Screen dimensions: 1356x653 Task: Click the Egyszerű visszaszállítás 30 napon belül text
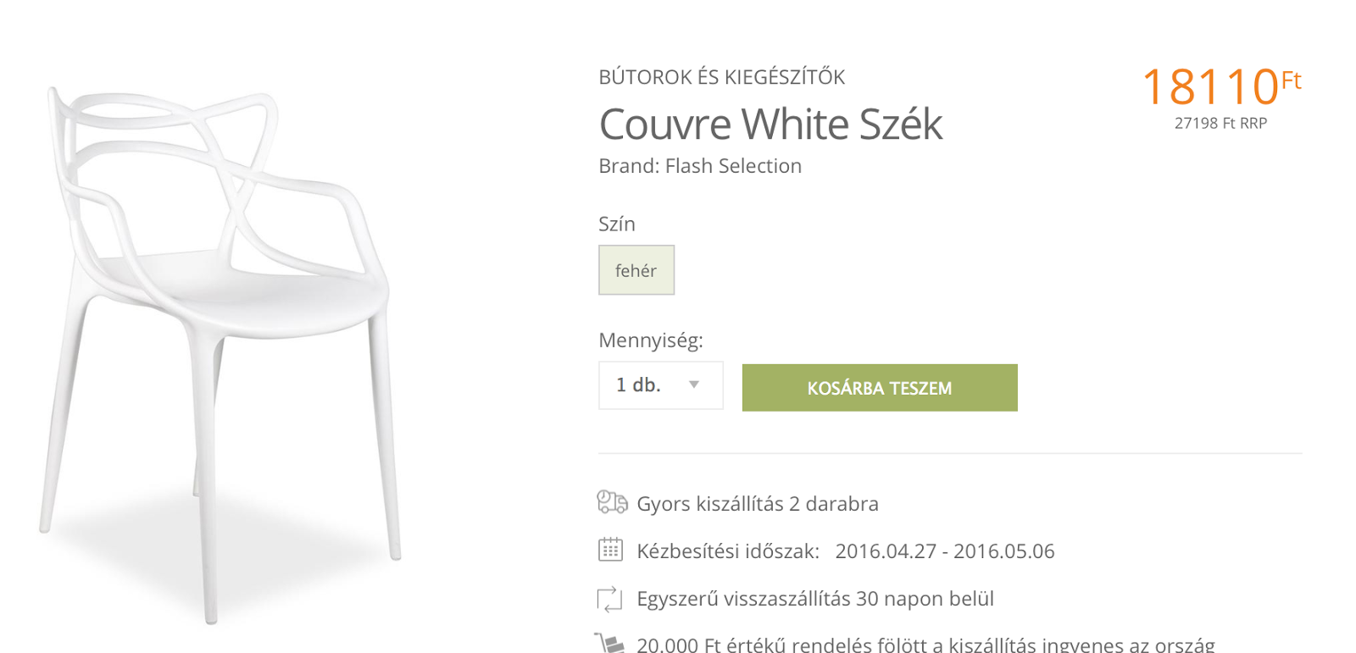click(x=815, y=599)
